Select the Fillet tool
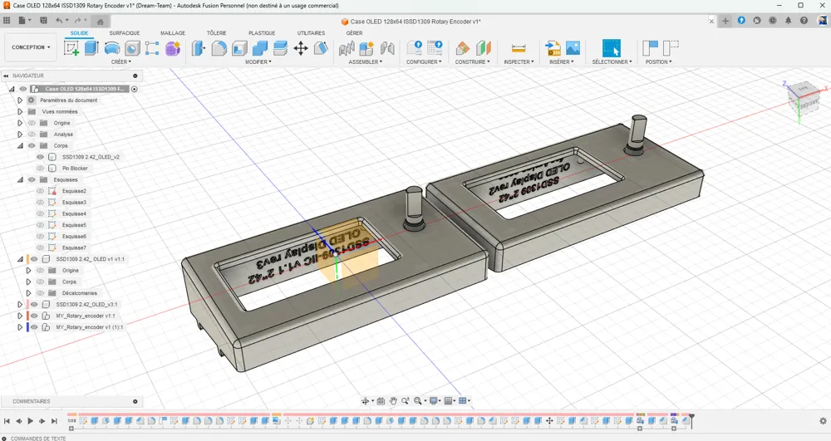 (219, 48)
